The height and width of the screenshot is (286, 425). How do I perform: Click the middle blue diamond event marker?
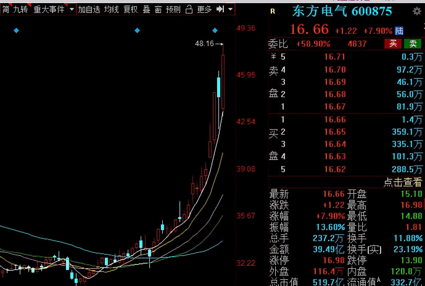pos(137,30)
